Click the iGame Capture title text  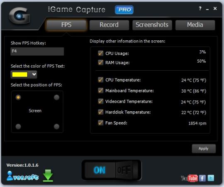click(x=77, y=10)
